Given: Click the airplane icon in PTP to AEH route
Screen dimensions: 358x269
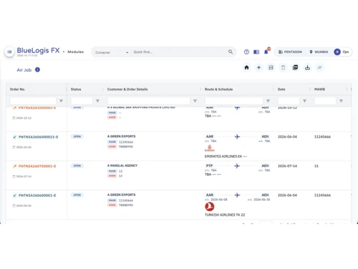Looking at the screenshot, I should 237,166.
